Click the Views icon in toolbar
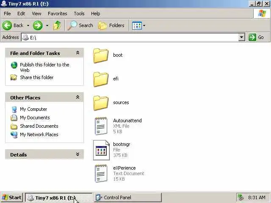The width and height of the screenshot is (271, 203). click(x=137, y=25)
